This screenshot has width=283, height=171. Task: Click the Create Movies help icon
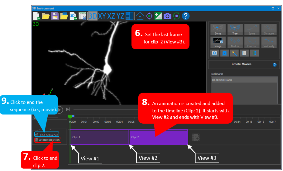(274, 65)
